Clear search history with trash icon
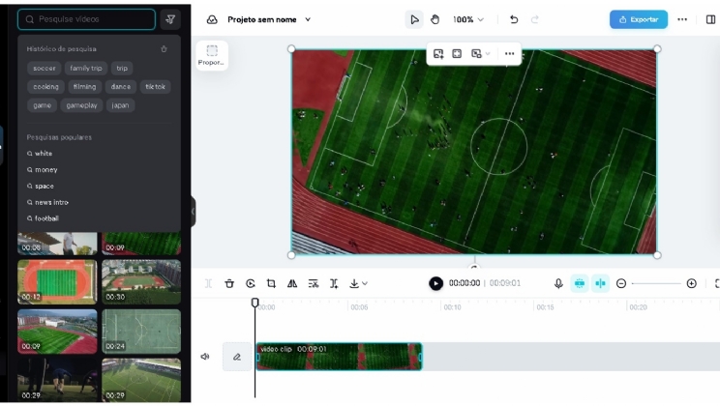 point(164,49)
